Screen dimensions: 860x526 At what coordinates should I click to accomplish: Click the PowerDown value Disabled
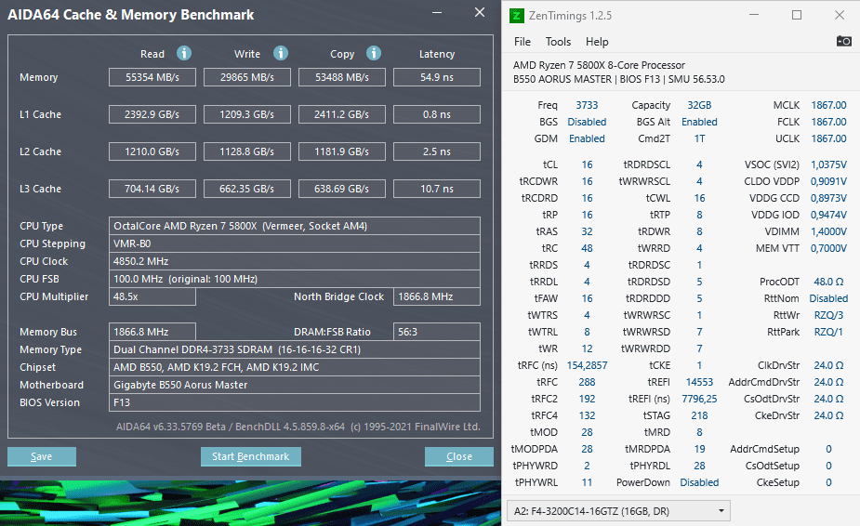699,482
